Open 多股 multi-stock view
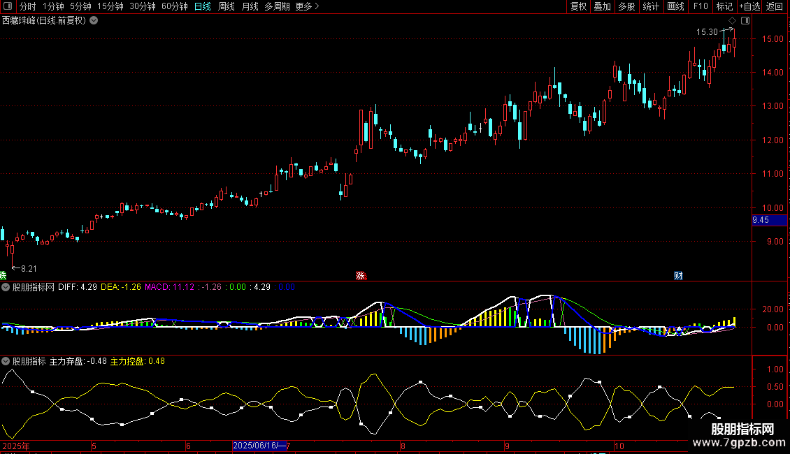 click(626, 6)
